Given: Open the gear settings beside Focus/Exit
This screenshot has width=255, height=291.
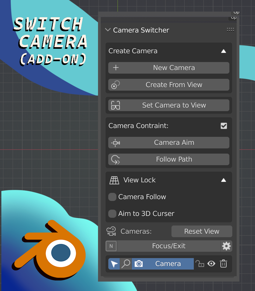Looking at the screenshot, I should click(226, 246).
